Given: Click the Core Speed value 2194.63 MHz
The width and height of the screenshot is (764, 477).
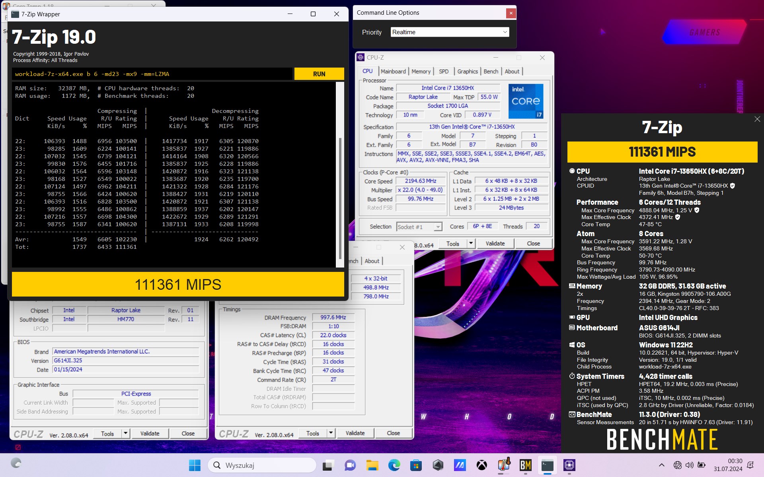Looking at the screenshot, I should pos(421,181).
